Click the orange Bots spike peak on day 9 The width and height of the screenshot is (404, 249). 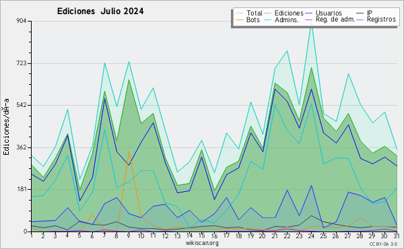(129, 151)
